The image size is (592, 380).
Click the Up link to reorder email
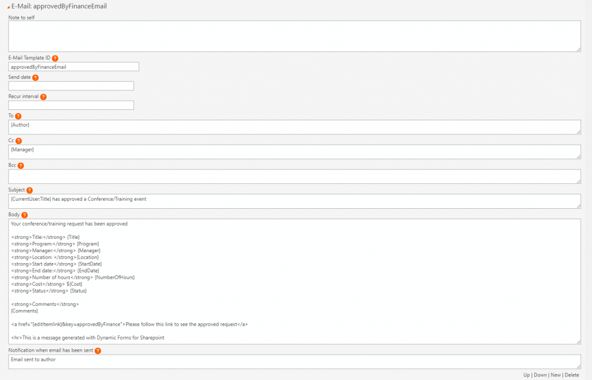click(527, 375)
